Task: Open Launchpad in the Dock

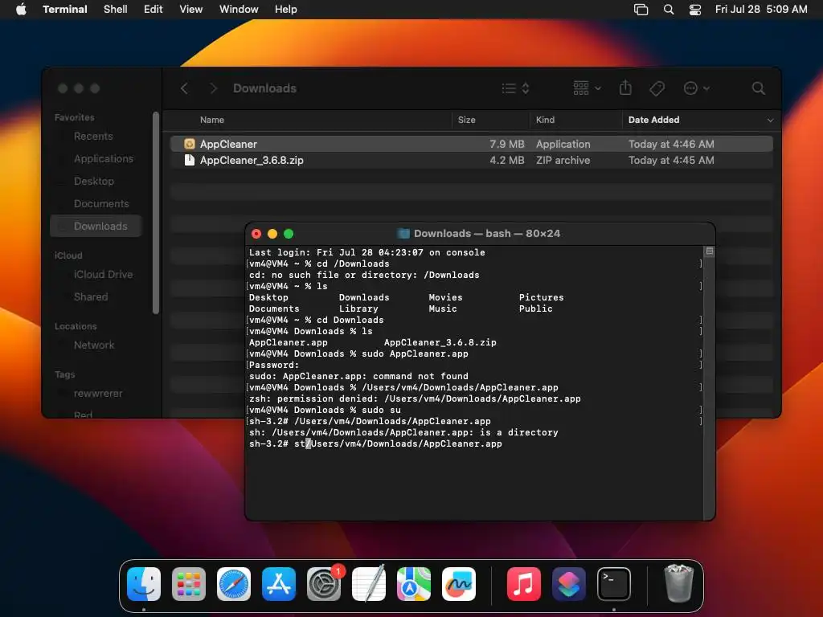Action: tap(189, 584)
